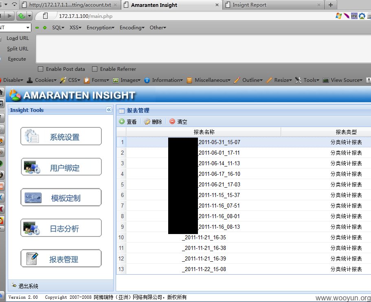Click the Cookies person icon
This screenshot has width=371, height=302.
tap(30, 80)
